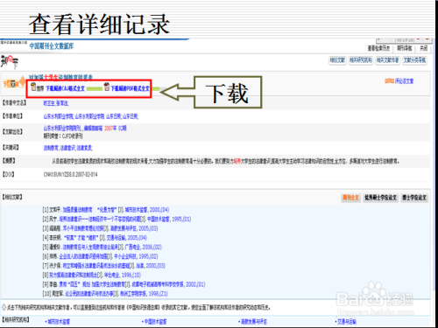Select the DOI value text
The height and width of the screenshot is (328, 438).
[x=70, y=174]
